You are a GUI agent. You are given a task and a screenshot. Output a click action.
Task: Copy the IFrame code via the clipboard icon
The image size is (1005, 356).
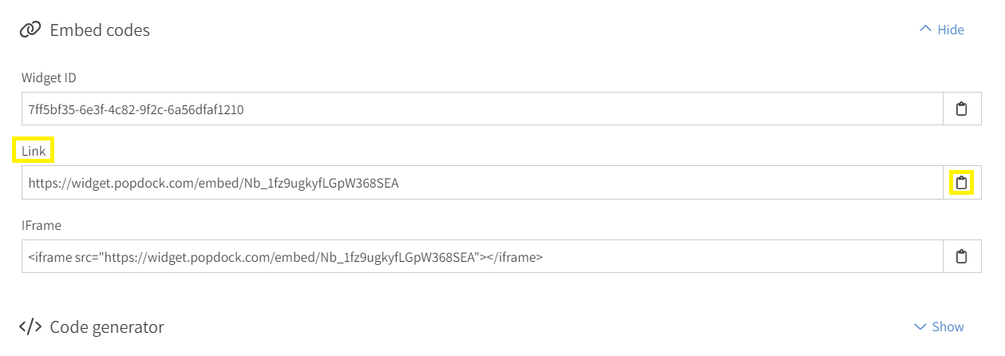[x=962, y=256]
